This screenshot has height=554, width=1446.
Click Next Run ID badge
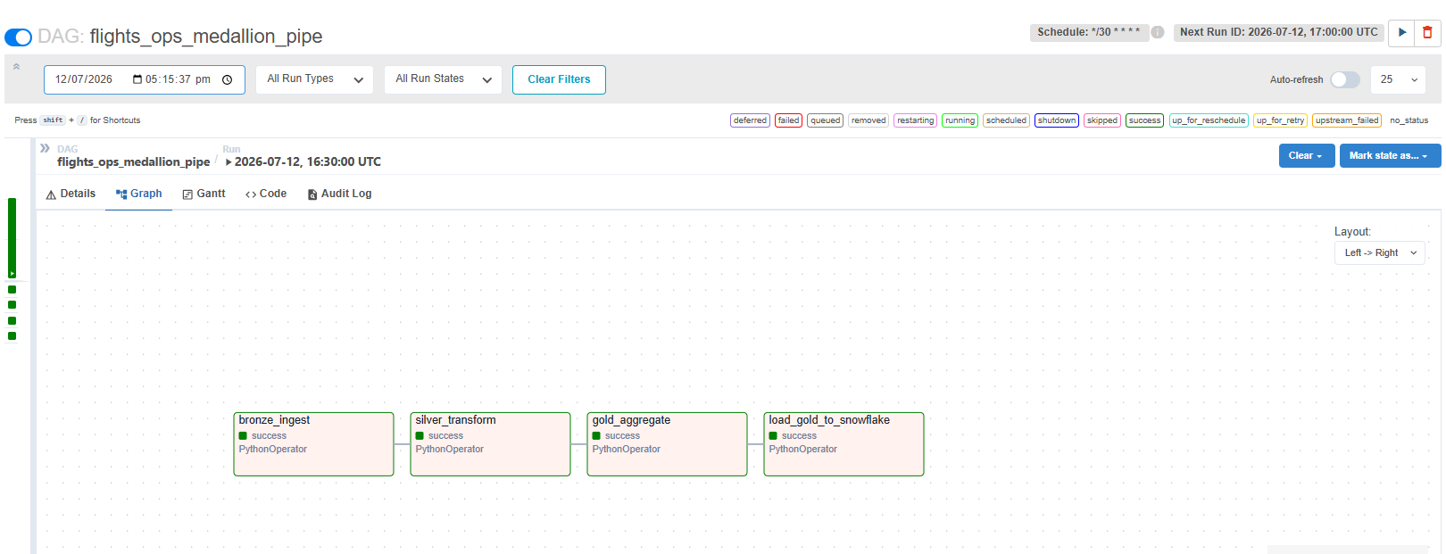coord(1279,32)
